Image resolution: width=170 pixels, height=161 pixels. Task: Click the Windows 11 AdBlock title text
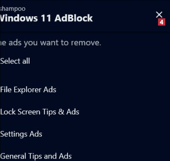point(46,18)
